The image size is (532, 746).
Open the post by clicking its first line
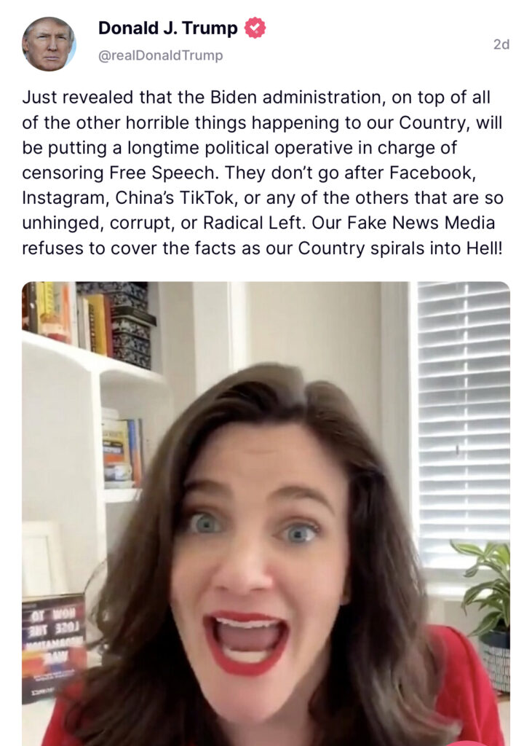255,97
